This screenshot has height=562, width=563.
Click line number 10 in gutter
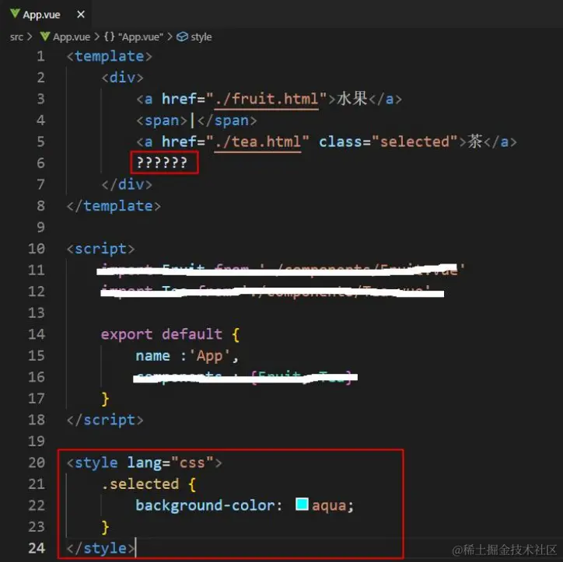point(37,248)
